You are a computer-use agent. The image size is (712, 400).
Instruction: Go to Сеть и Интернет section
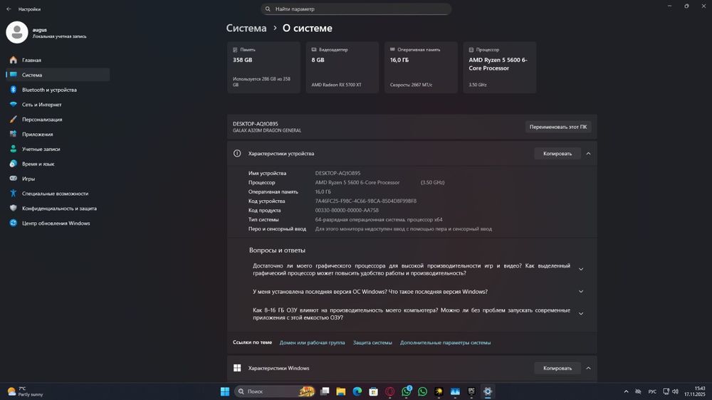coord(58,105)
